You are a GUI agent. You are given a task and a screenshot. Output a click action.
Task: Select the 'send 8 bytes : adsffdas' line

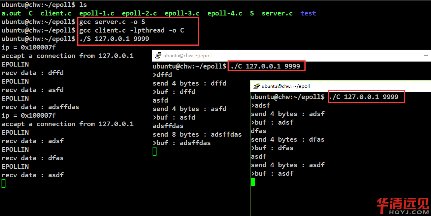pos(197,134)
